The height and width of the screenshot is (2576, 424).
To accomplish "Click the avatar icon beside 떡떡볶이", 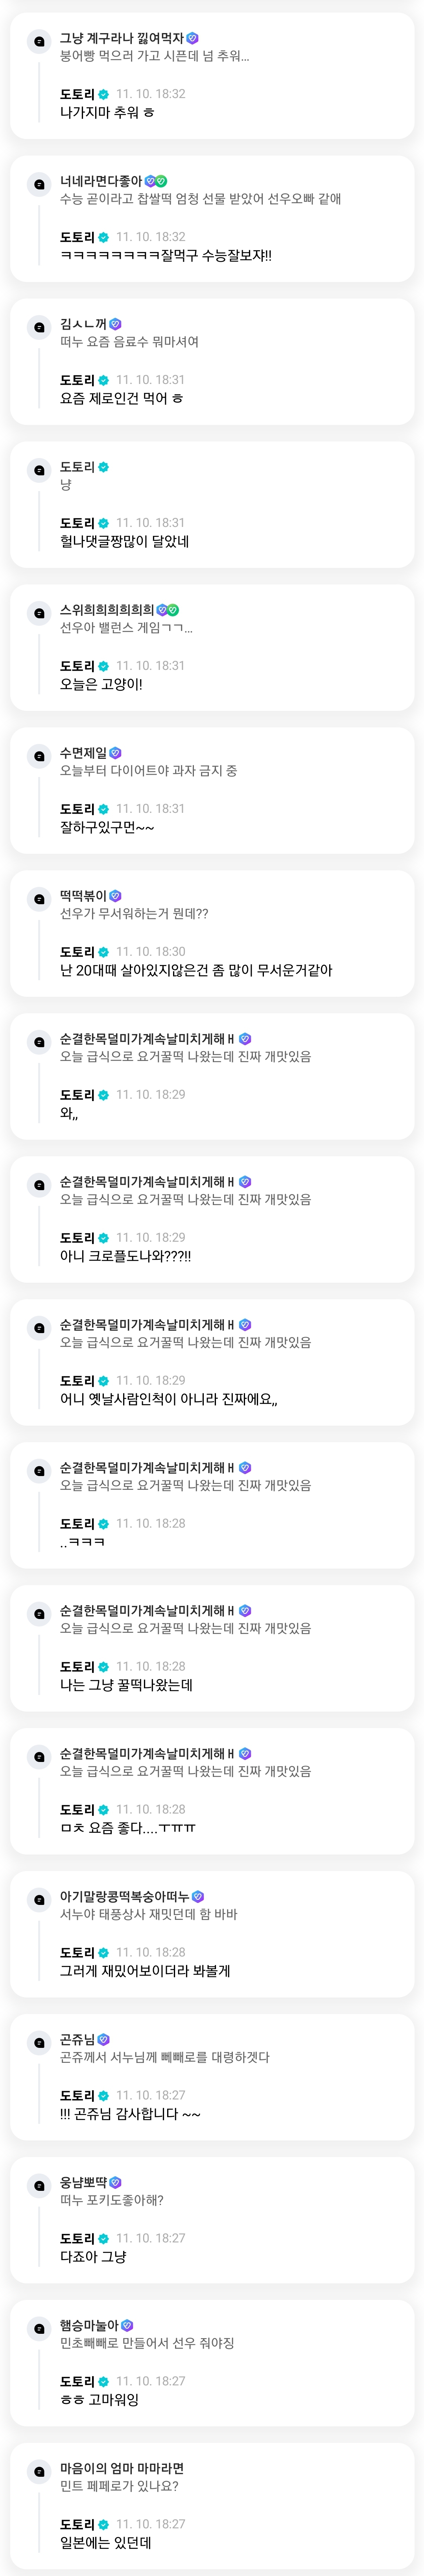I will tap(39, 899).
